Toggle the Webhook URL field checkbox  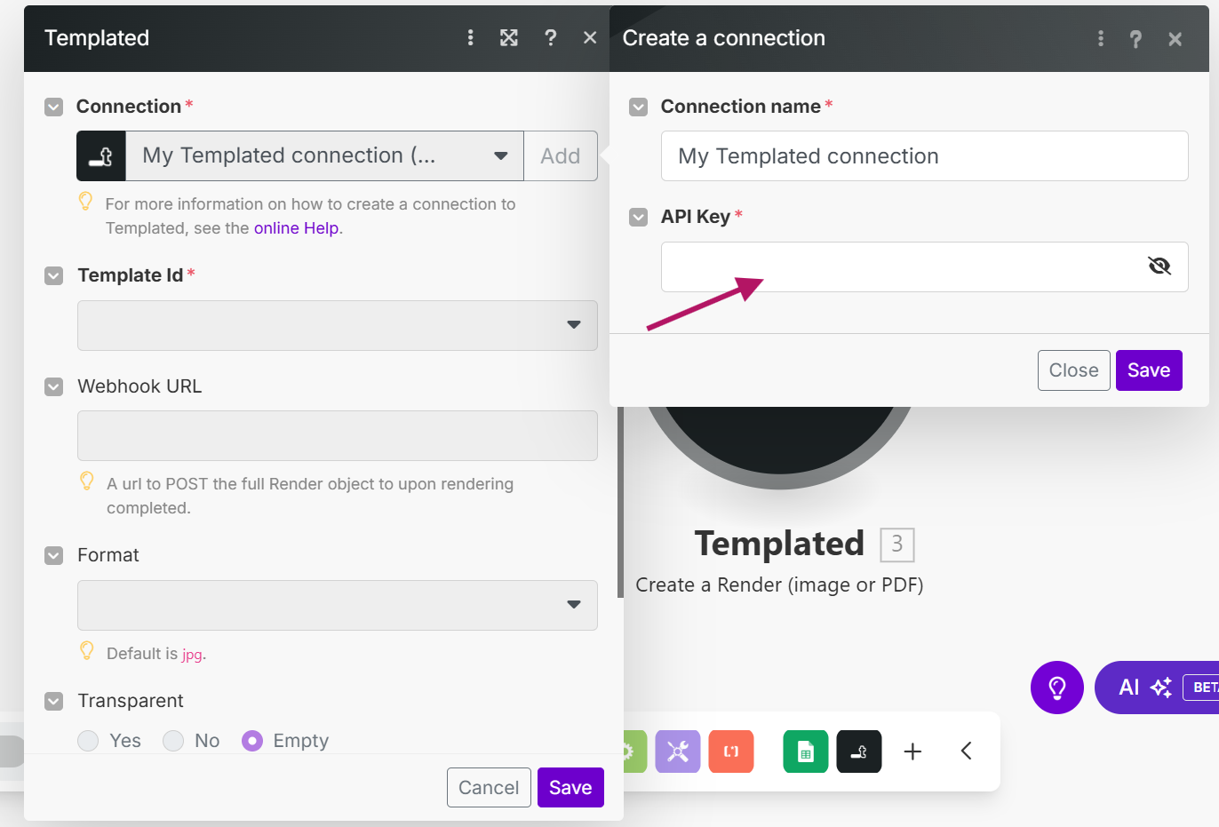pos(54,386)
